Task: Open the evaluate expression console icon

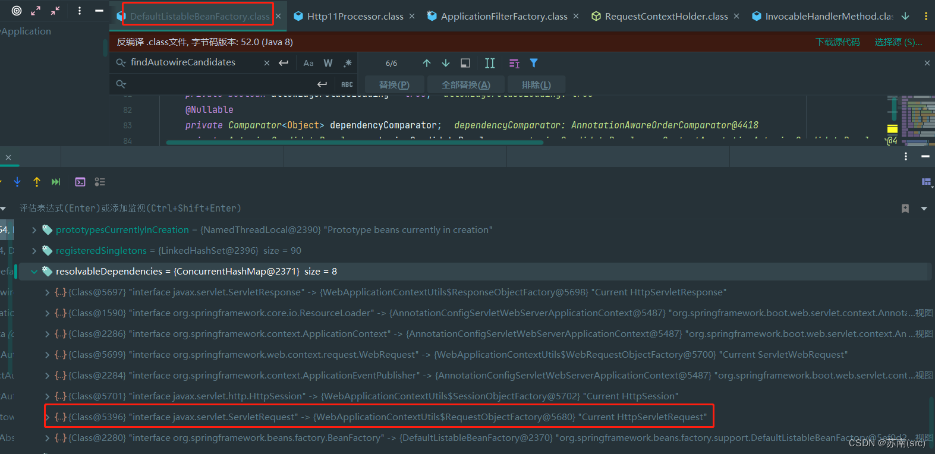Action: pyautogui.click(x=80, y=182)
